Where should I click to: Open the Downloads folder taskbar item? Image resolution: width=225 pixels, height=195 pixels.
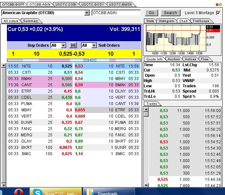point(108,192)
